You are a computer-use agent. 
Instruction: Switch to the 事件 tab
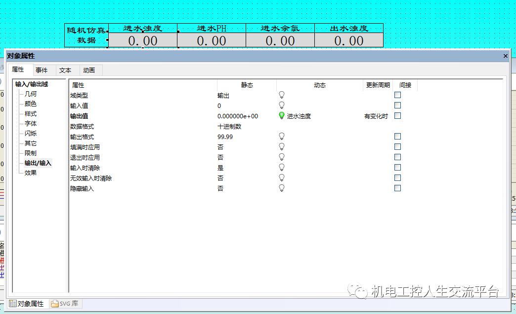point(43,70)
